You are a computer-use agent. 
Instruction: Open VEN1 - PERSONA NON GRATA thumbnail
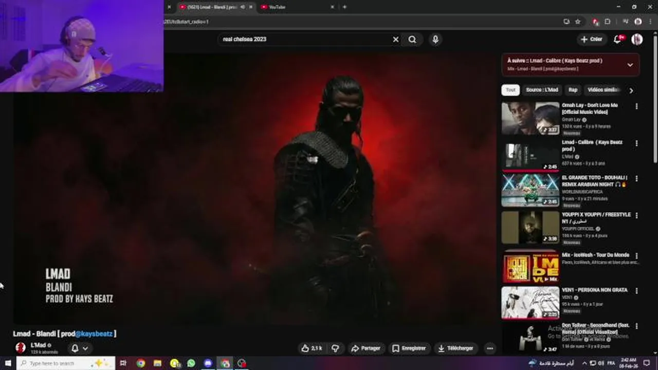tap(530, 303)
